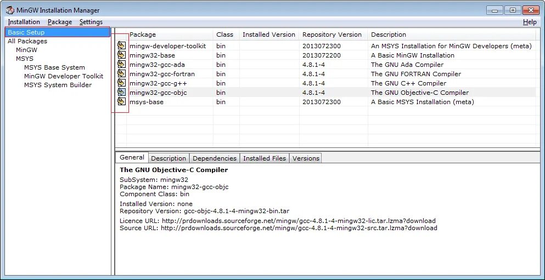Click the mingw32-gcc-objc package icon
Screen dimensions: 545x280
pyautogui.click(x=121, y=92)
